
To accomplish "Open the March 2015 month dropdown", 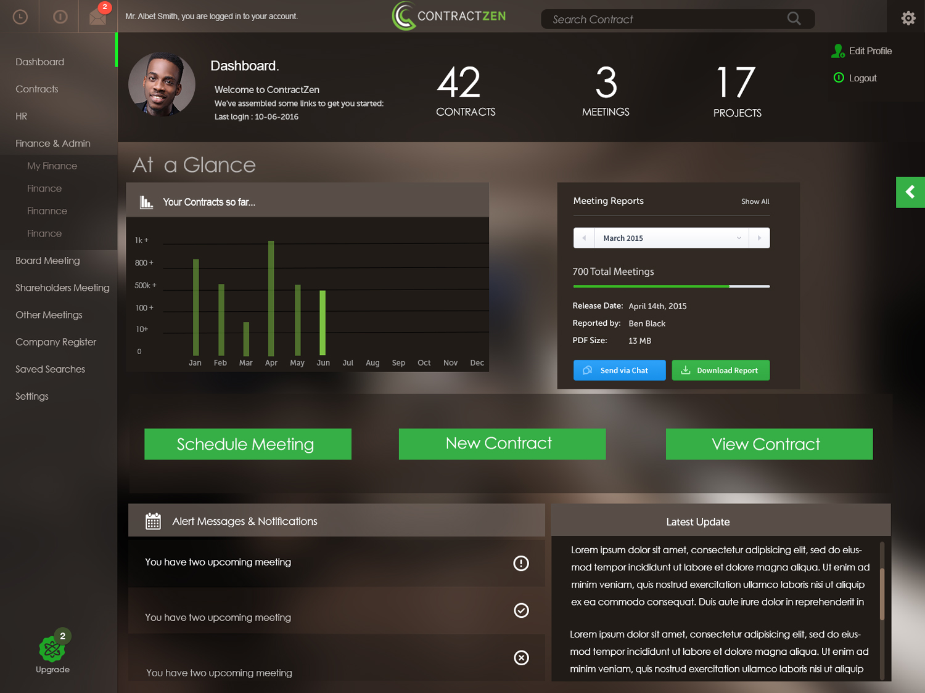I will (672, 238).
